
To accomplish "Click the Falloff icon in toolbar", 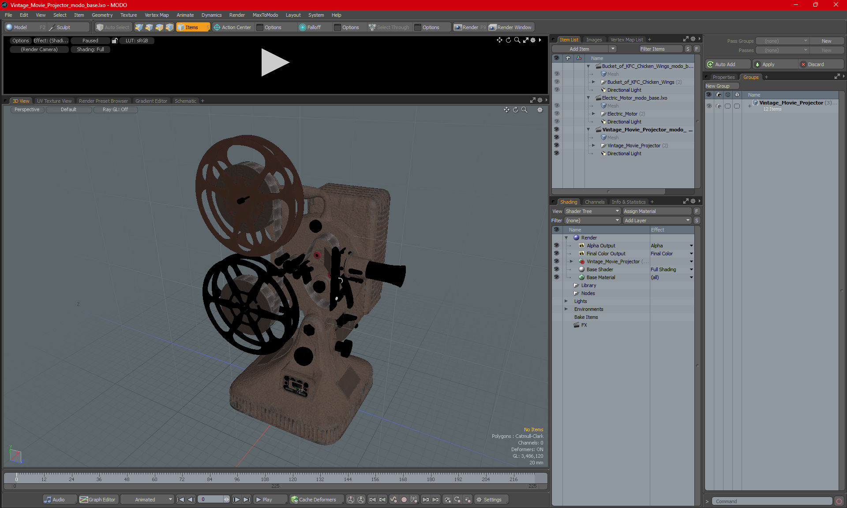I will coord(302,27).
